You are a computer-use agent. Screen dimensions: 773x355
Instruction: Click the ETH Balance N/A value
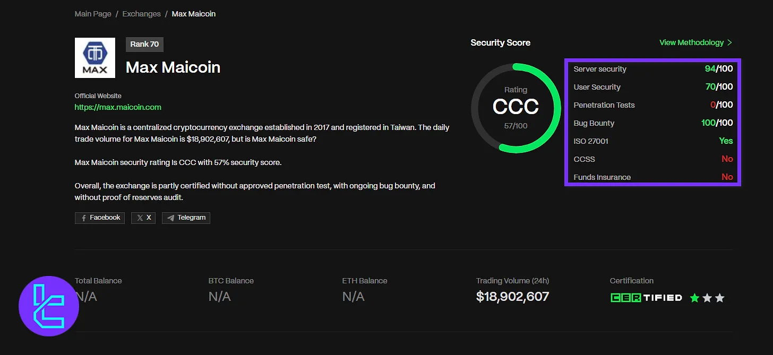click(354, 297)
